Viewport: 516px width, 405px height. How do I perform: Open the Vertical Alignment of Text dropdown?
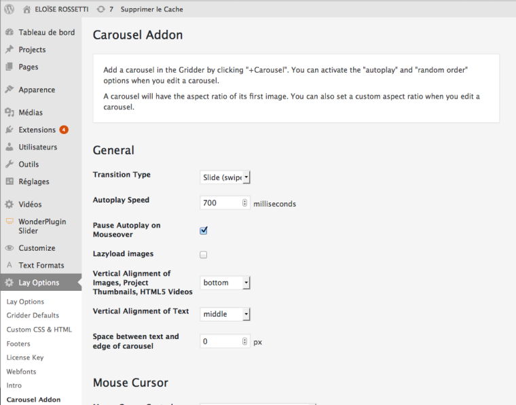[x=225, y=314]
